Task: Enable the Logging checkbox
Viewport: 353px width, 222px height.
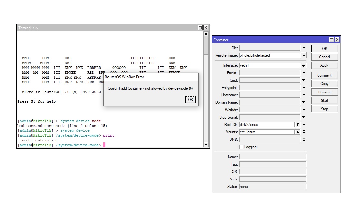Action: [x=241, y=147]
